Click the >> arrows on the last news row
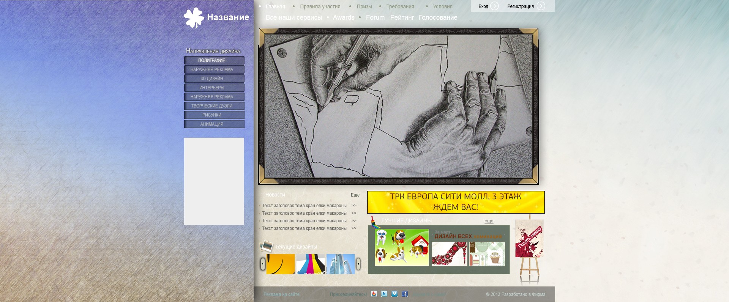The image size is (729, 302). pyautogui.click(x=354, y=228)
